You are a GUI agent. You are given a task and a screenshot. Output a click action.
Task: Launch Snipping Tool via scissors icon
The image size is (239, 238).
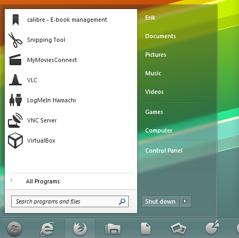coord(15,40)
